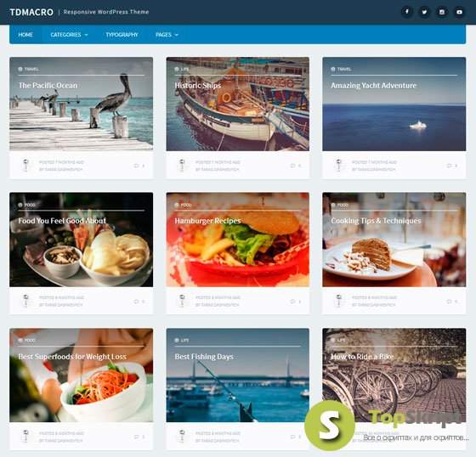The width and height of the screenshot is (476, 457).
Task: Open the Typography menu item
Action: pos(122,35)
